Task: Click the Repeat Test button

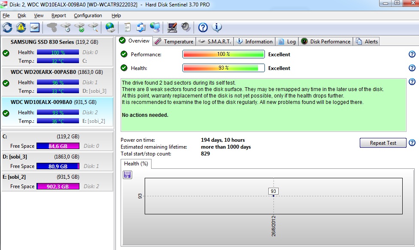Action: click(383, 143)
